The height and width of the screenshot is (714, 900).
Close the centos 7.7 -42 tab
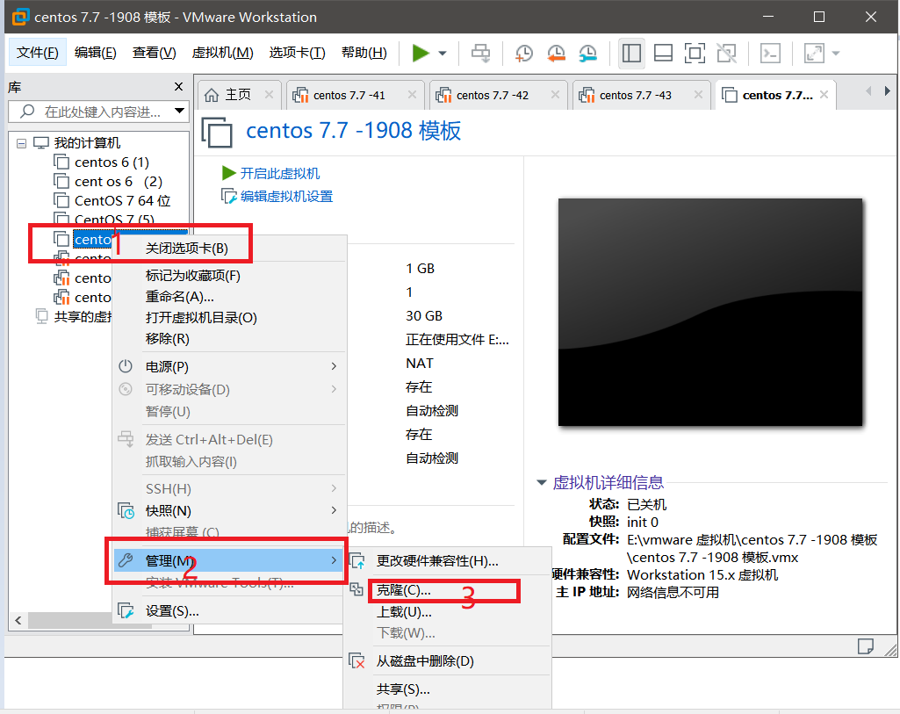click(555, 95)
